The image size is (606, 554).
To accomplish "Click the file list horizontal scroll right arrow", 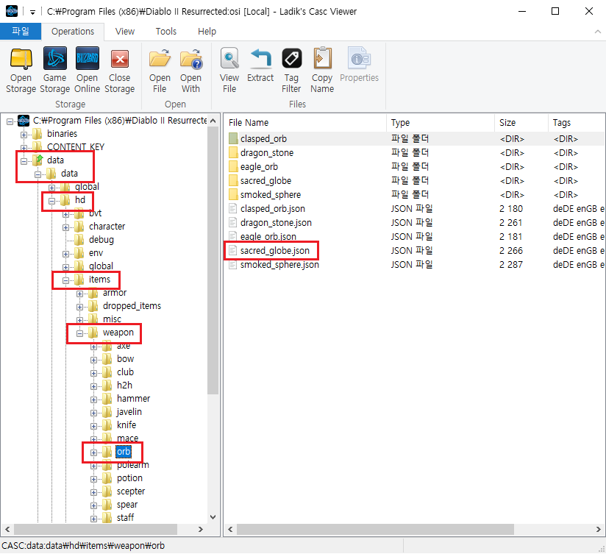I will (598, 529).
